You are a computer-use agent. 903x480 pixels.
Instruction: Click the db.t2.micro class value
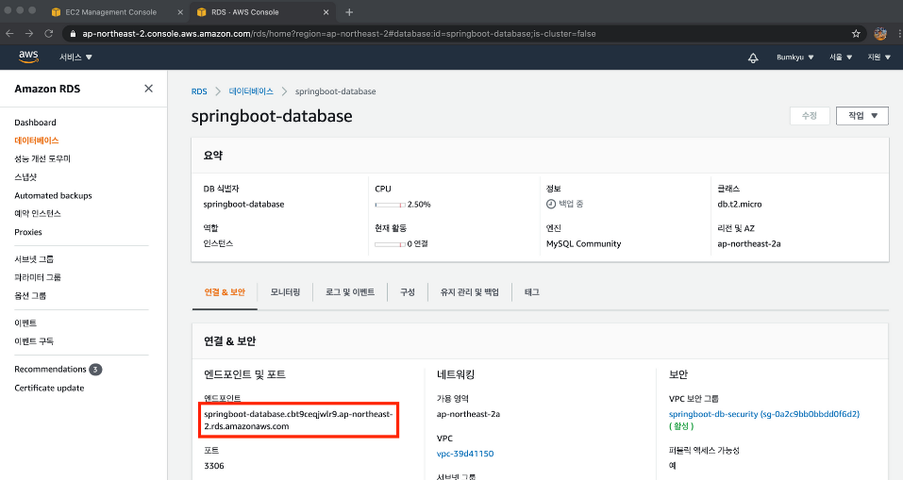pos(740,205)
